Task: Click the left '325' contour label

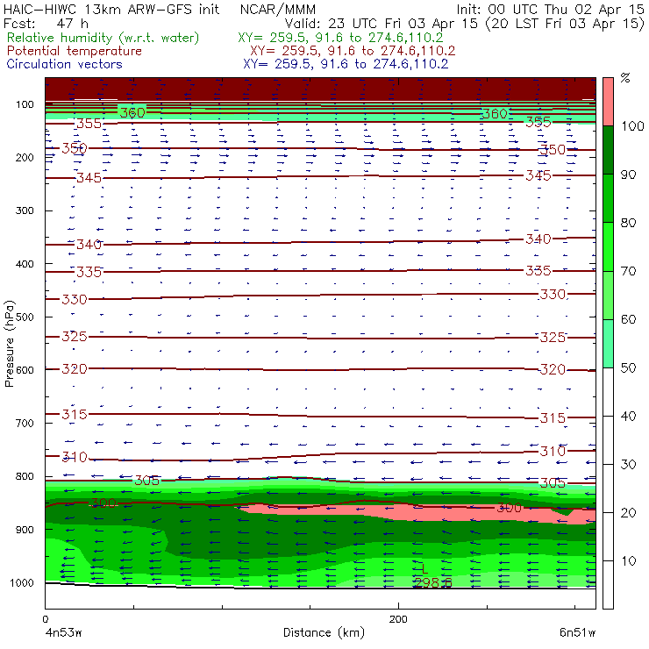Action: (75, 337)
